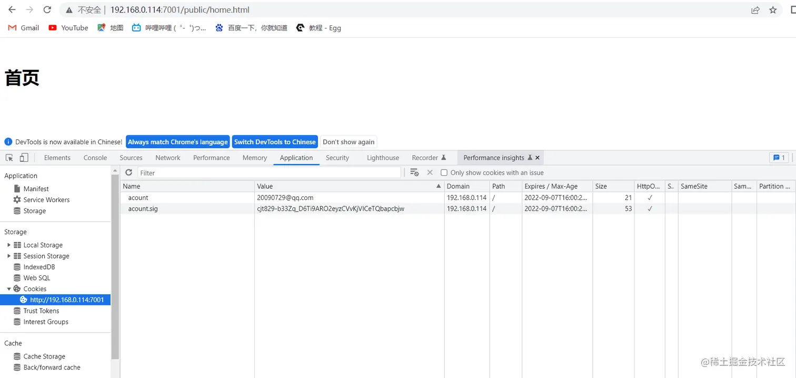Switch to the Sources tab
The height and width of the screenshot is (378, 796).
131,157
